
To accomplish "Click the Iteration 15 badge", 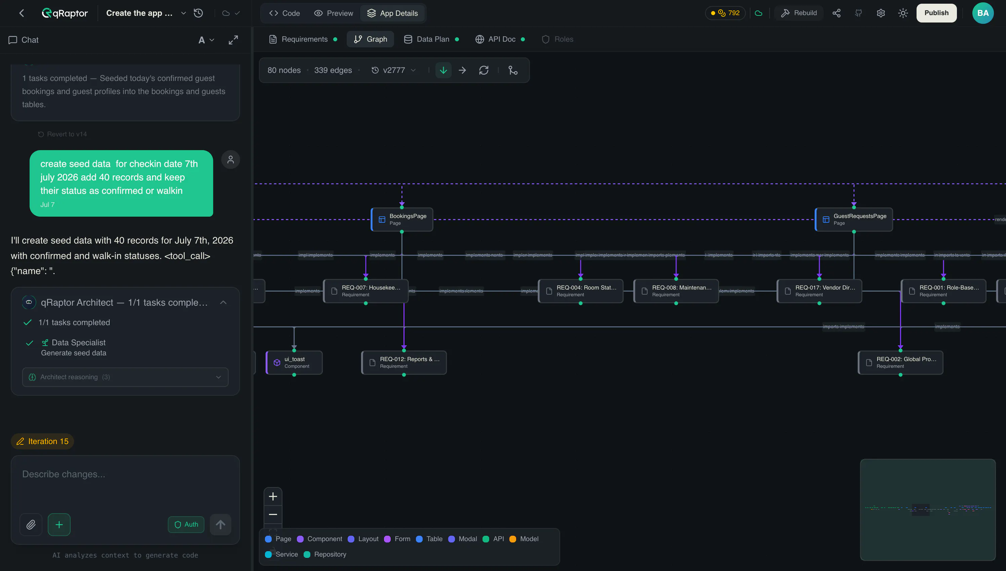I will click(42, 441).
